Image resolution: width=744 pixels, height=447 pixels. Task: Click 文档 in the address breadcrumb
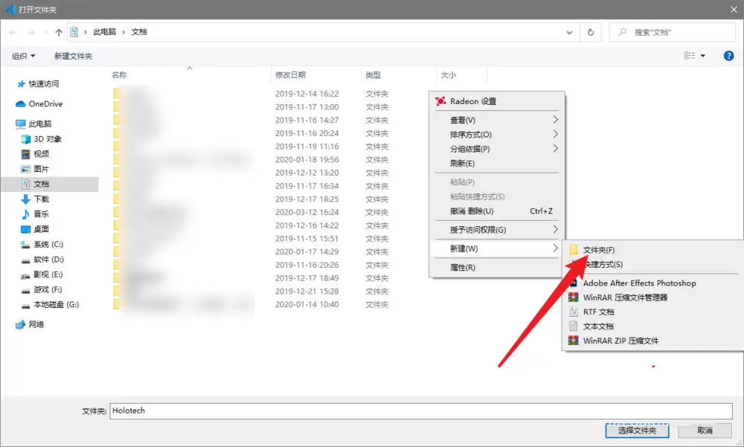tap(139, 32)
